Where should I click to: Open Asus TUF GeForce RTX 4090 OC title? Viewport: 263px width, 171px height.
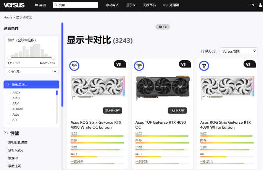coord(161,125)
